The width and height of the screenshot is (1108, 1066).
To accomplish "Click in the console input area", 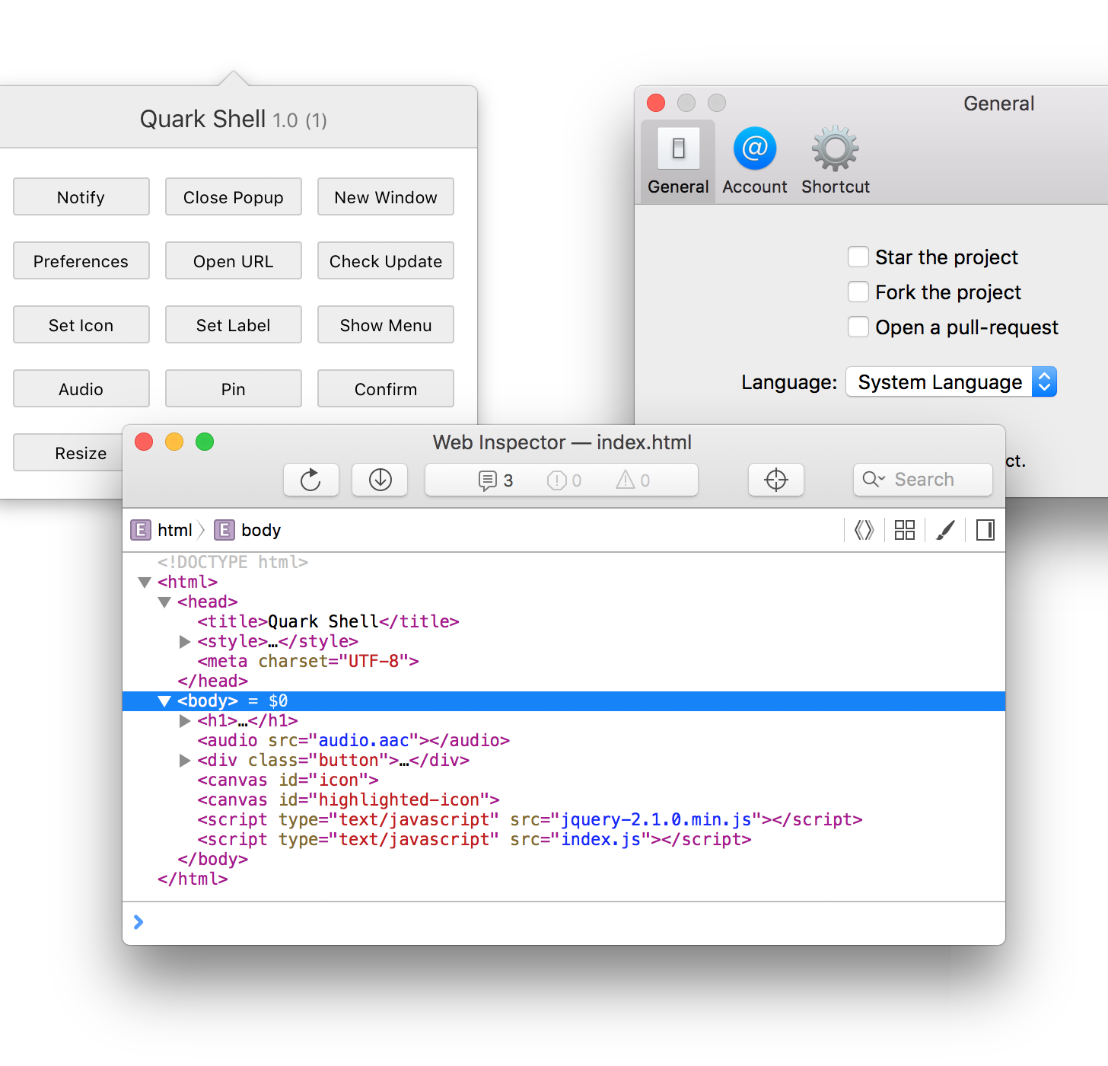I will coord(563,923).
